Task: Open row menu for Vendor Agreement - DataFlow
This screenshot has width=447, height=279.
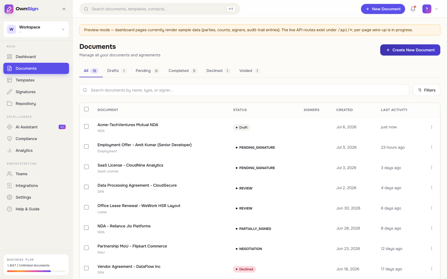Action: (x=431, y=269)
